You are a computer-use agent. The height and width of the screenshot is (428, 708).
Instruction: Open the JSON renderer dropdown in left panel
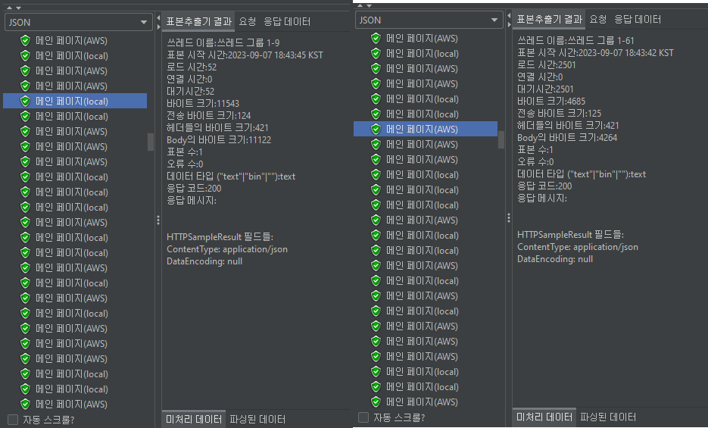[x=78, y=22]
